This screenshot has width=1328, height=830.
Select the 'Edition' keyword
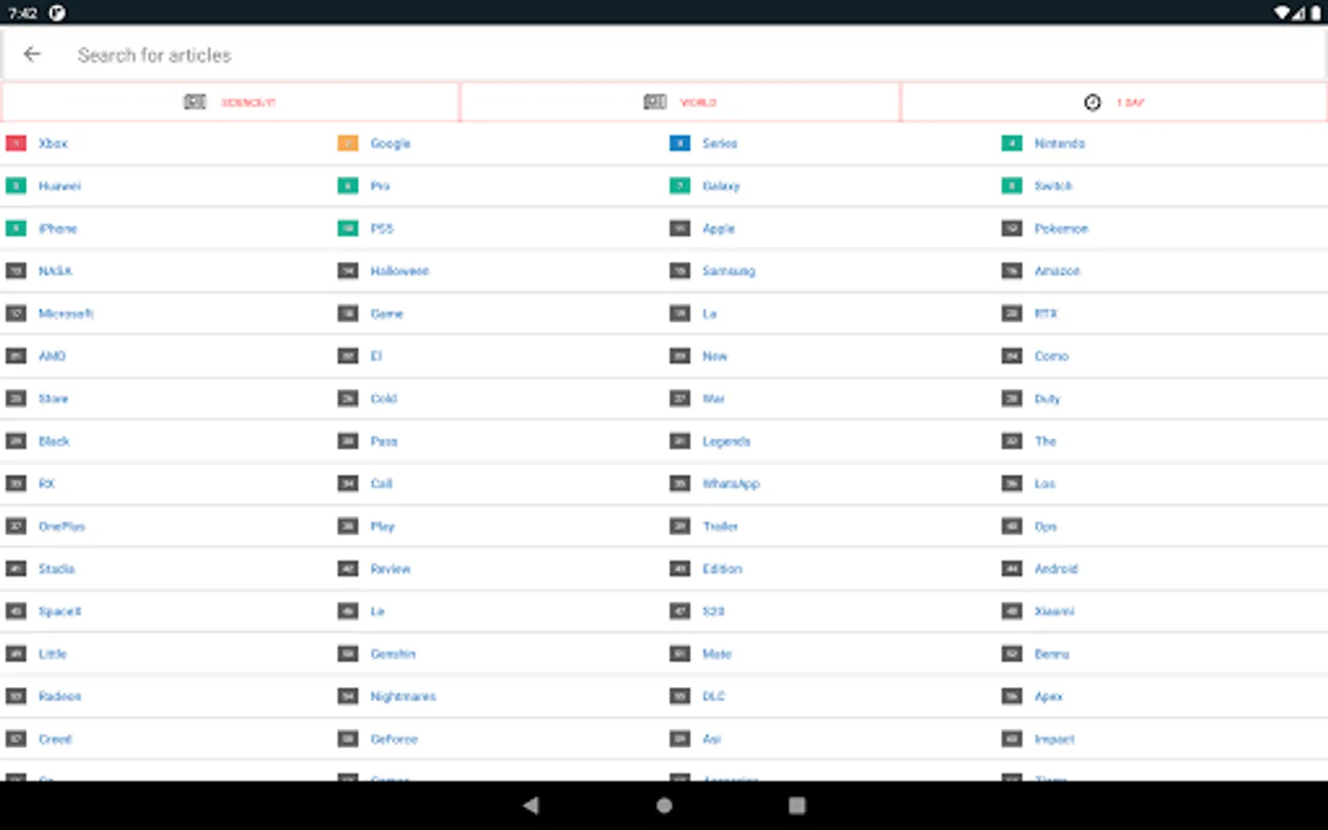tap(722, 568)
